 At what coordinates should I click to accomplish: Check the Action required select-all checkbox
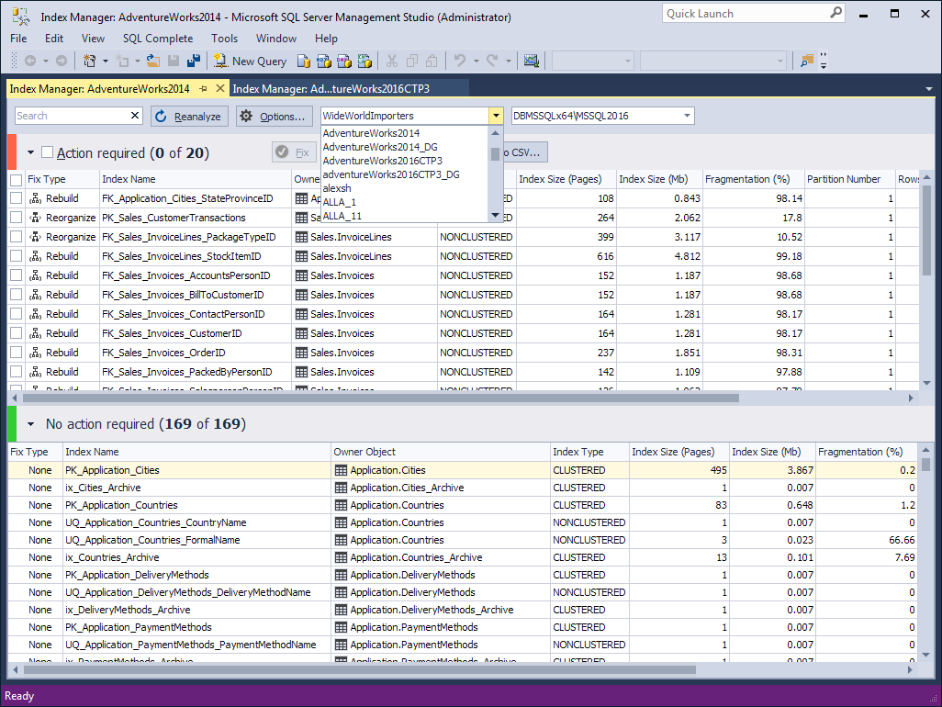[48, 152]
